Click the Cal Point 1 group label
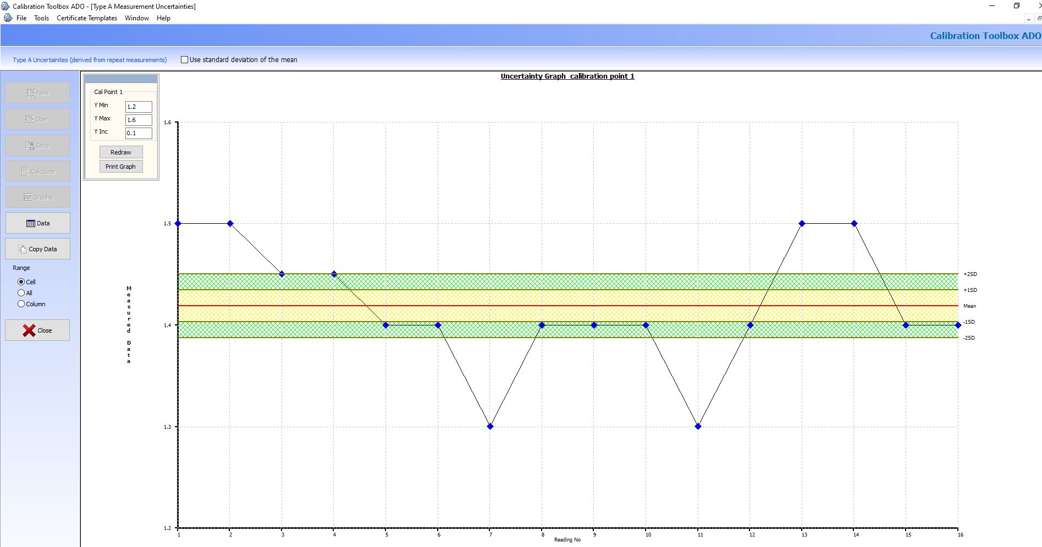1042x547 pixels. click(108, 92)
